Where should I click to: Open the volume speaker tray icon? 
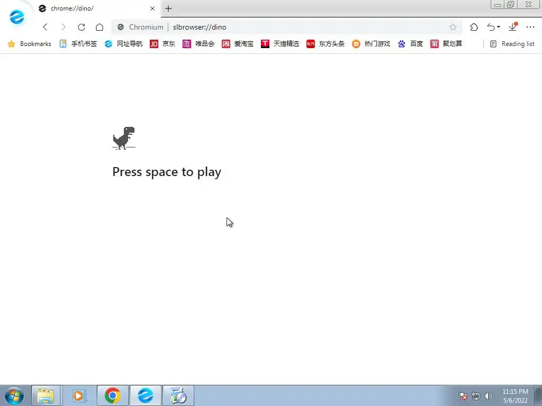coord(489,396)
